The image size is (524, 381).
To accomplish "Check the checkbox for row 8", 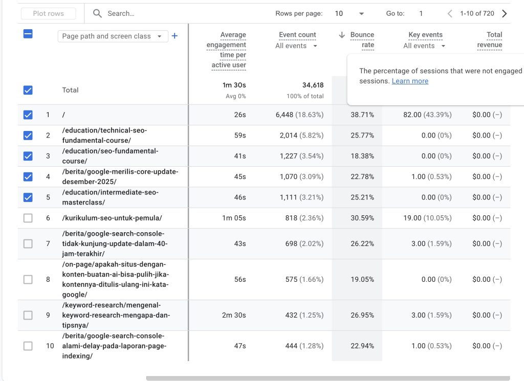I will [x=28, y=280].
